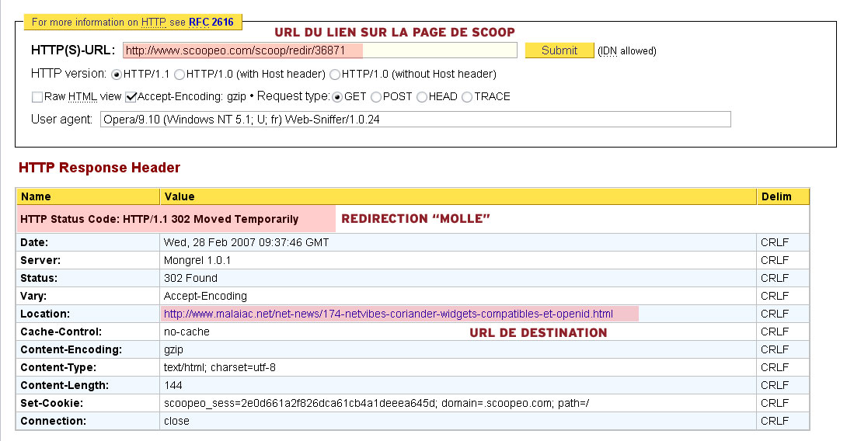
Task: Select the POST request type
Action: click(x=376, y=97)
